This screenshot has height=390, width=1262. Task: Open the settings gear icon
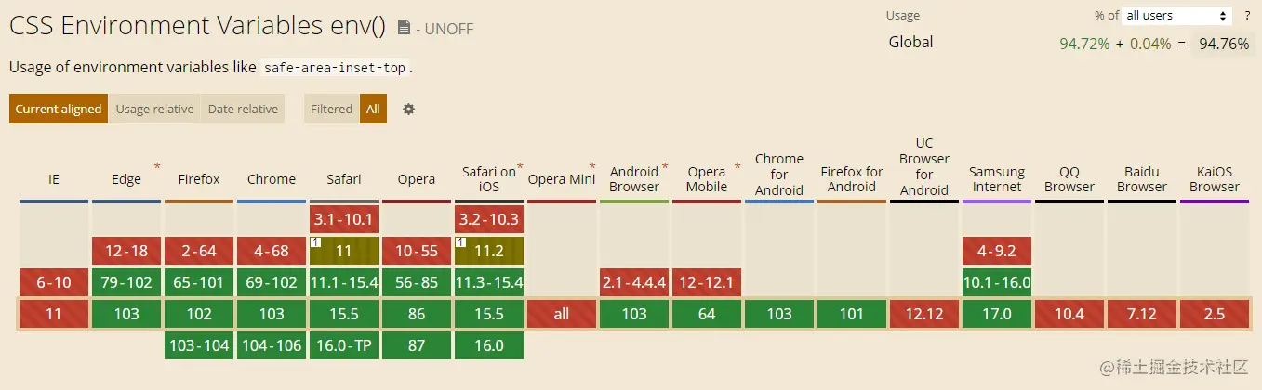coord(408,109)
